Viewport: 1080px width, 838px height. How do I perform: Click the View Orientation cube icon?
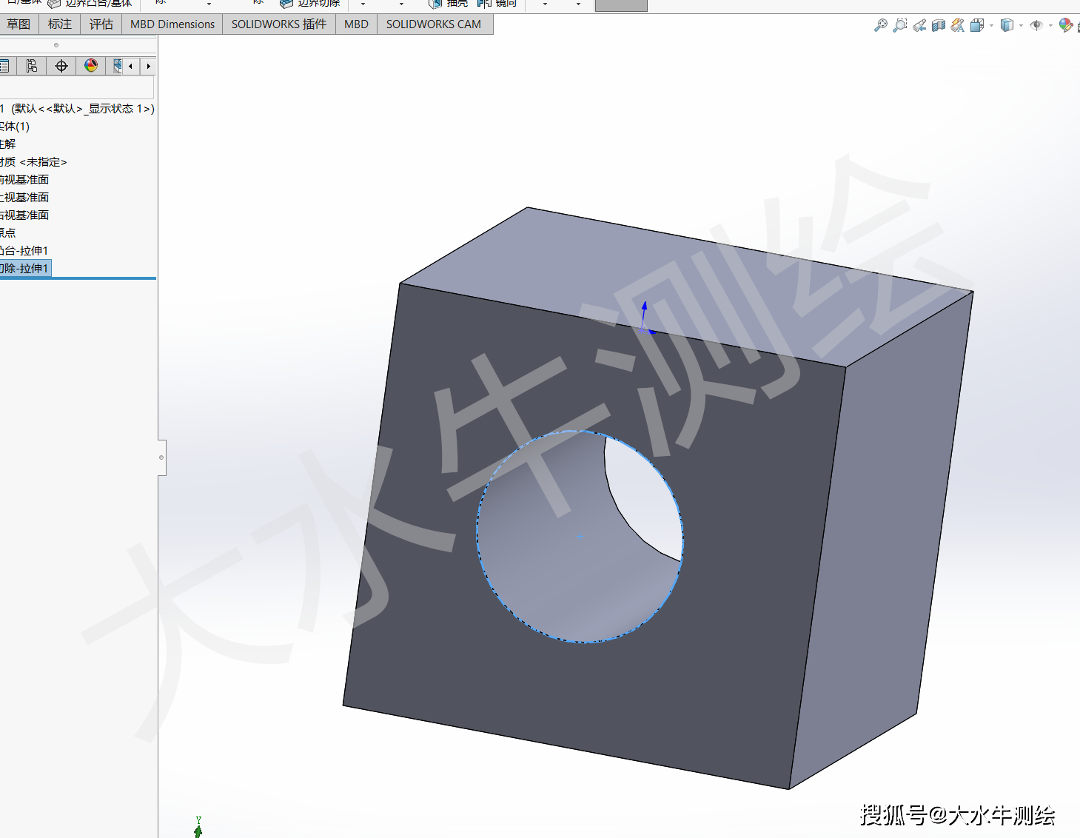click(977, 25)
